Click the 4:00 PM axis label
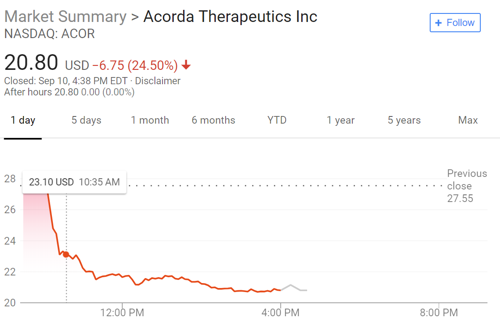Screen dimensions: 500x331 click(x=281, y=313)
